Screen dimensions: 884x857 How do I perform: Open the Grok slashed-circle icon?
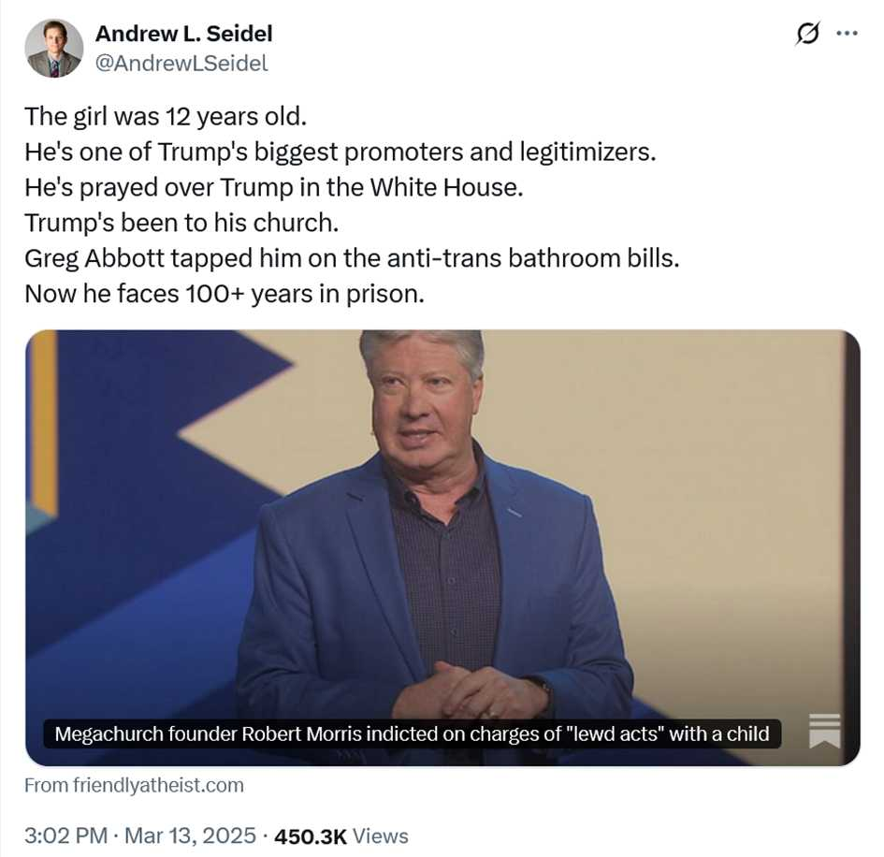pos(806,34)
